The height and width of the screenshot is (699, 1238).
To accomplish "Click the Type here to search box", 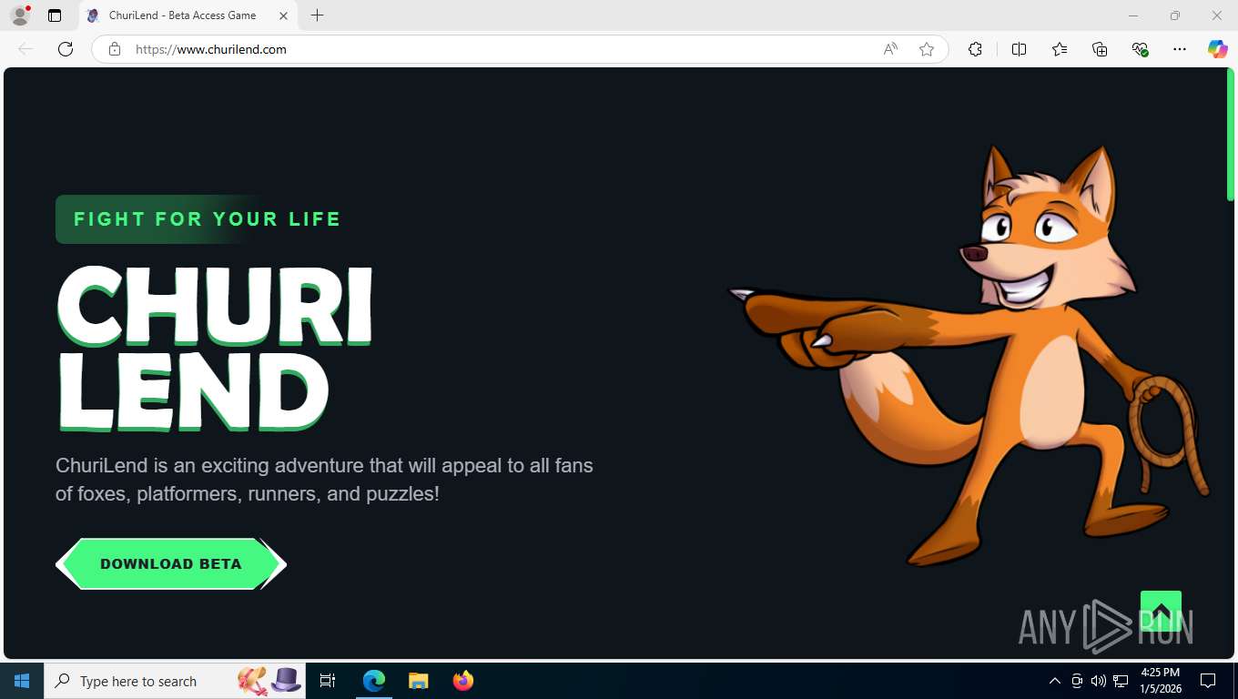I will coord(175,681).
